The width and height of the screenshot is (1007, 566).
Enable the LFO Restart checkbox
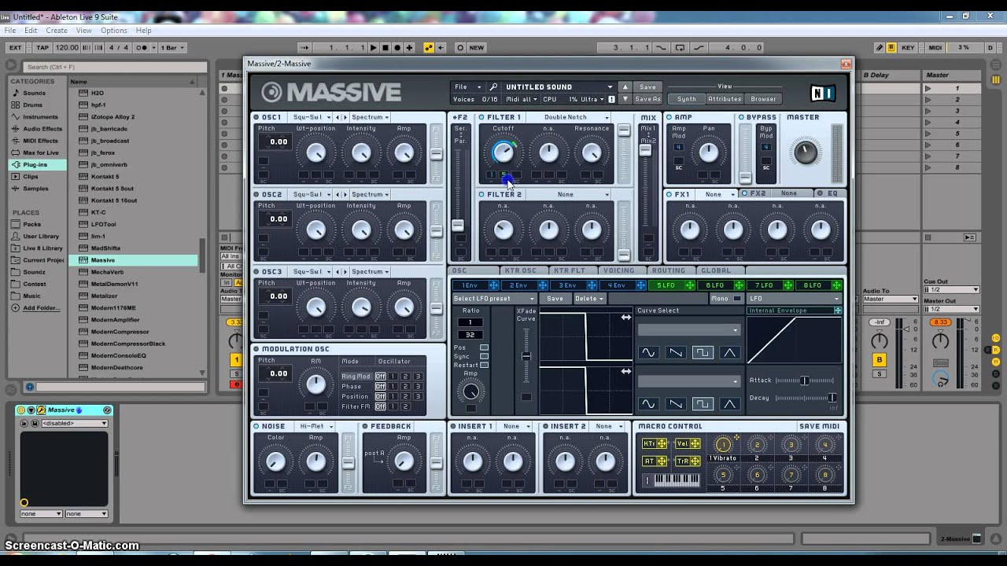[484, 365]
